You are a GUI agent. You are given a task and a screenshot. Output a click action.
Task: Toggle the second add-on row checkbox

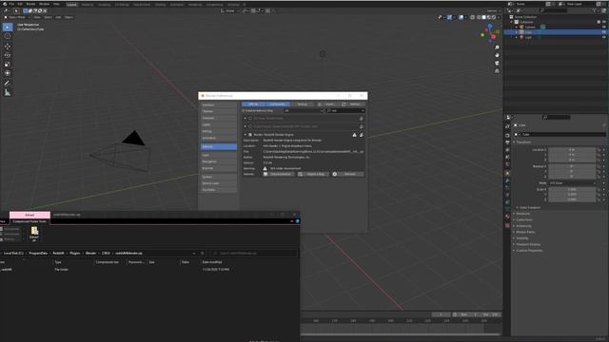tap(250, 126)
